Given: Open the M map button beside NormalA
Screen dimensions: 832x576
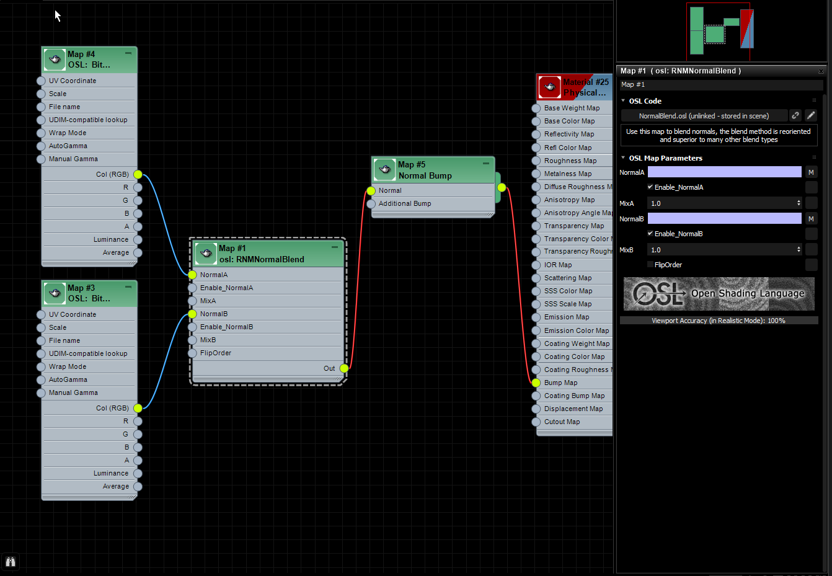Looking at the screenshot, I should click(x=811, y=172).
